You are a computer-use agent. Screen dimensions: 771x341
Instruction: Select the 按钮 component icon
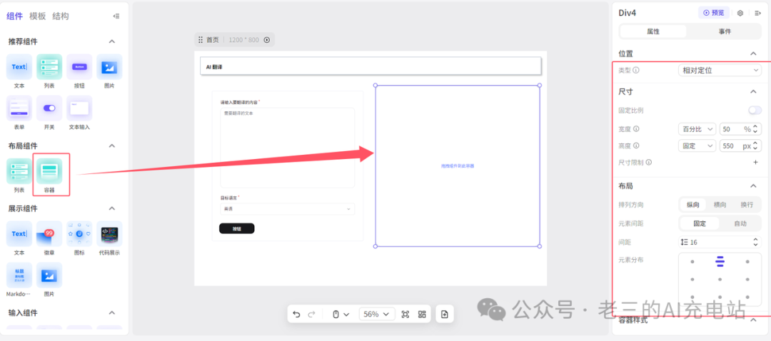tap(79, 67)
